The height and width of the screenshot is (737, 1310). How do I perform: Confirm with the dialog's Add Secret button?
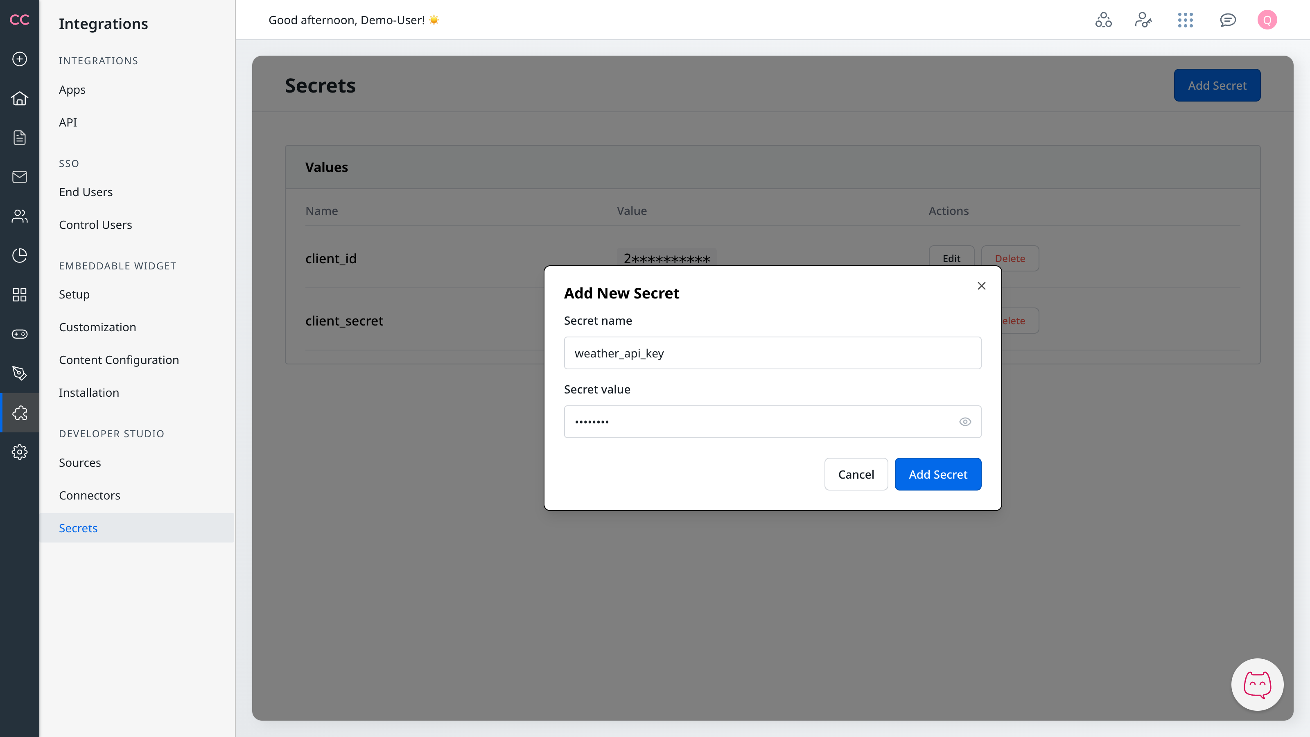coord(938,474)
